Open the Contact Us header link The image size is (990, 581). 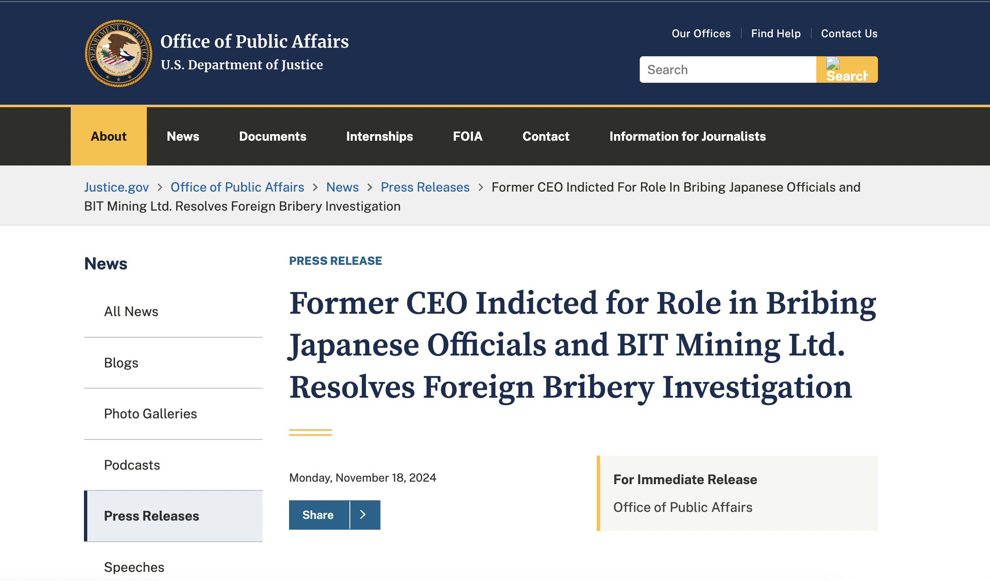coord(849,34)
